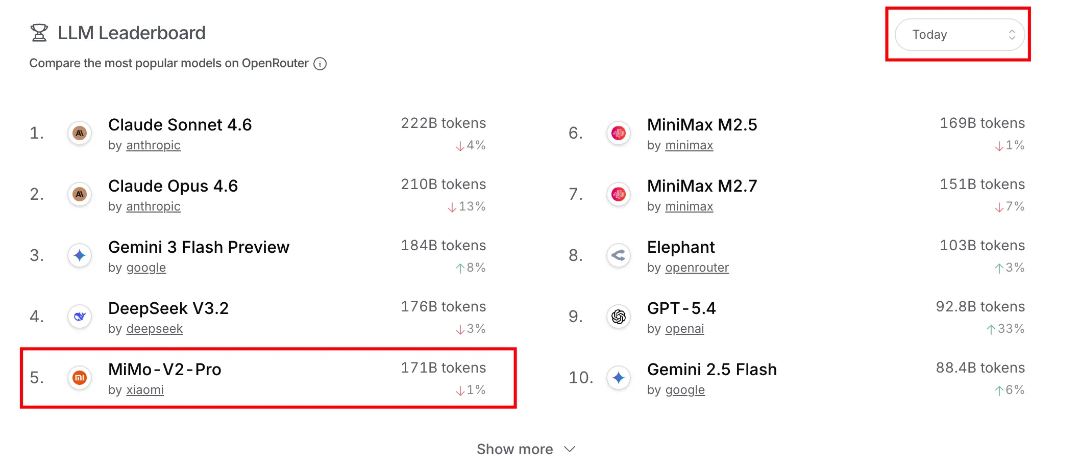Open the anthropic link under Claude Sonnet 4.6

153,145
